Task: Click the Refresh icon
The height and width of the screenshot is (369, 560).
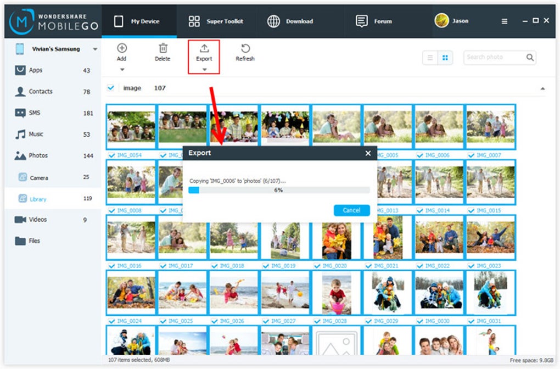Action: coord(245,48)
